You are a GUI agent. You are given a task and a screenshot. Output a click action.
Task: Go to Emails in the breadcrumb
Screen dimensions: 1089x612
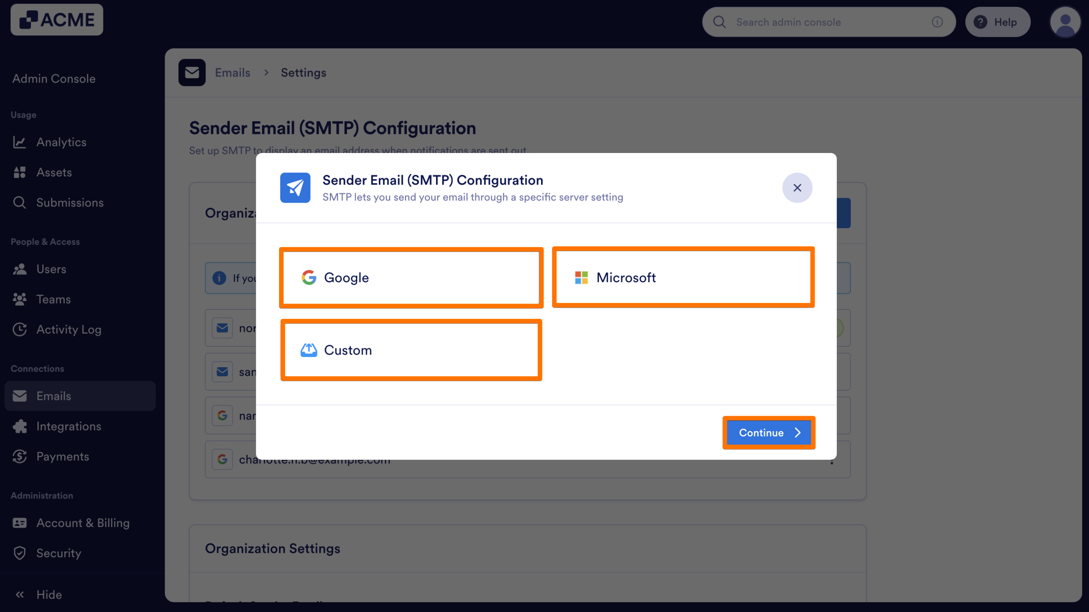[x=232, y=72]
